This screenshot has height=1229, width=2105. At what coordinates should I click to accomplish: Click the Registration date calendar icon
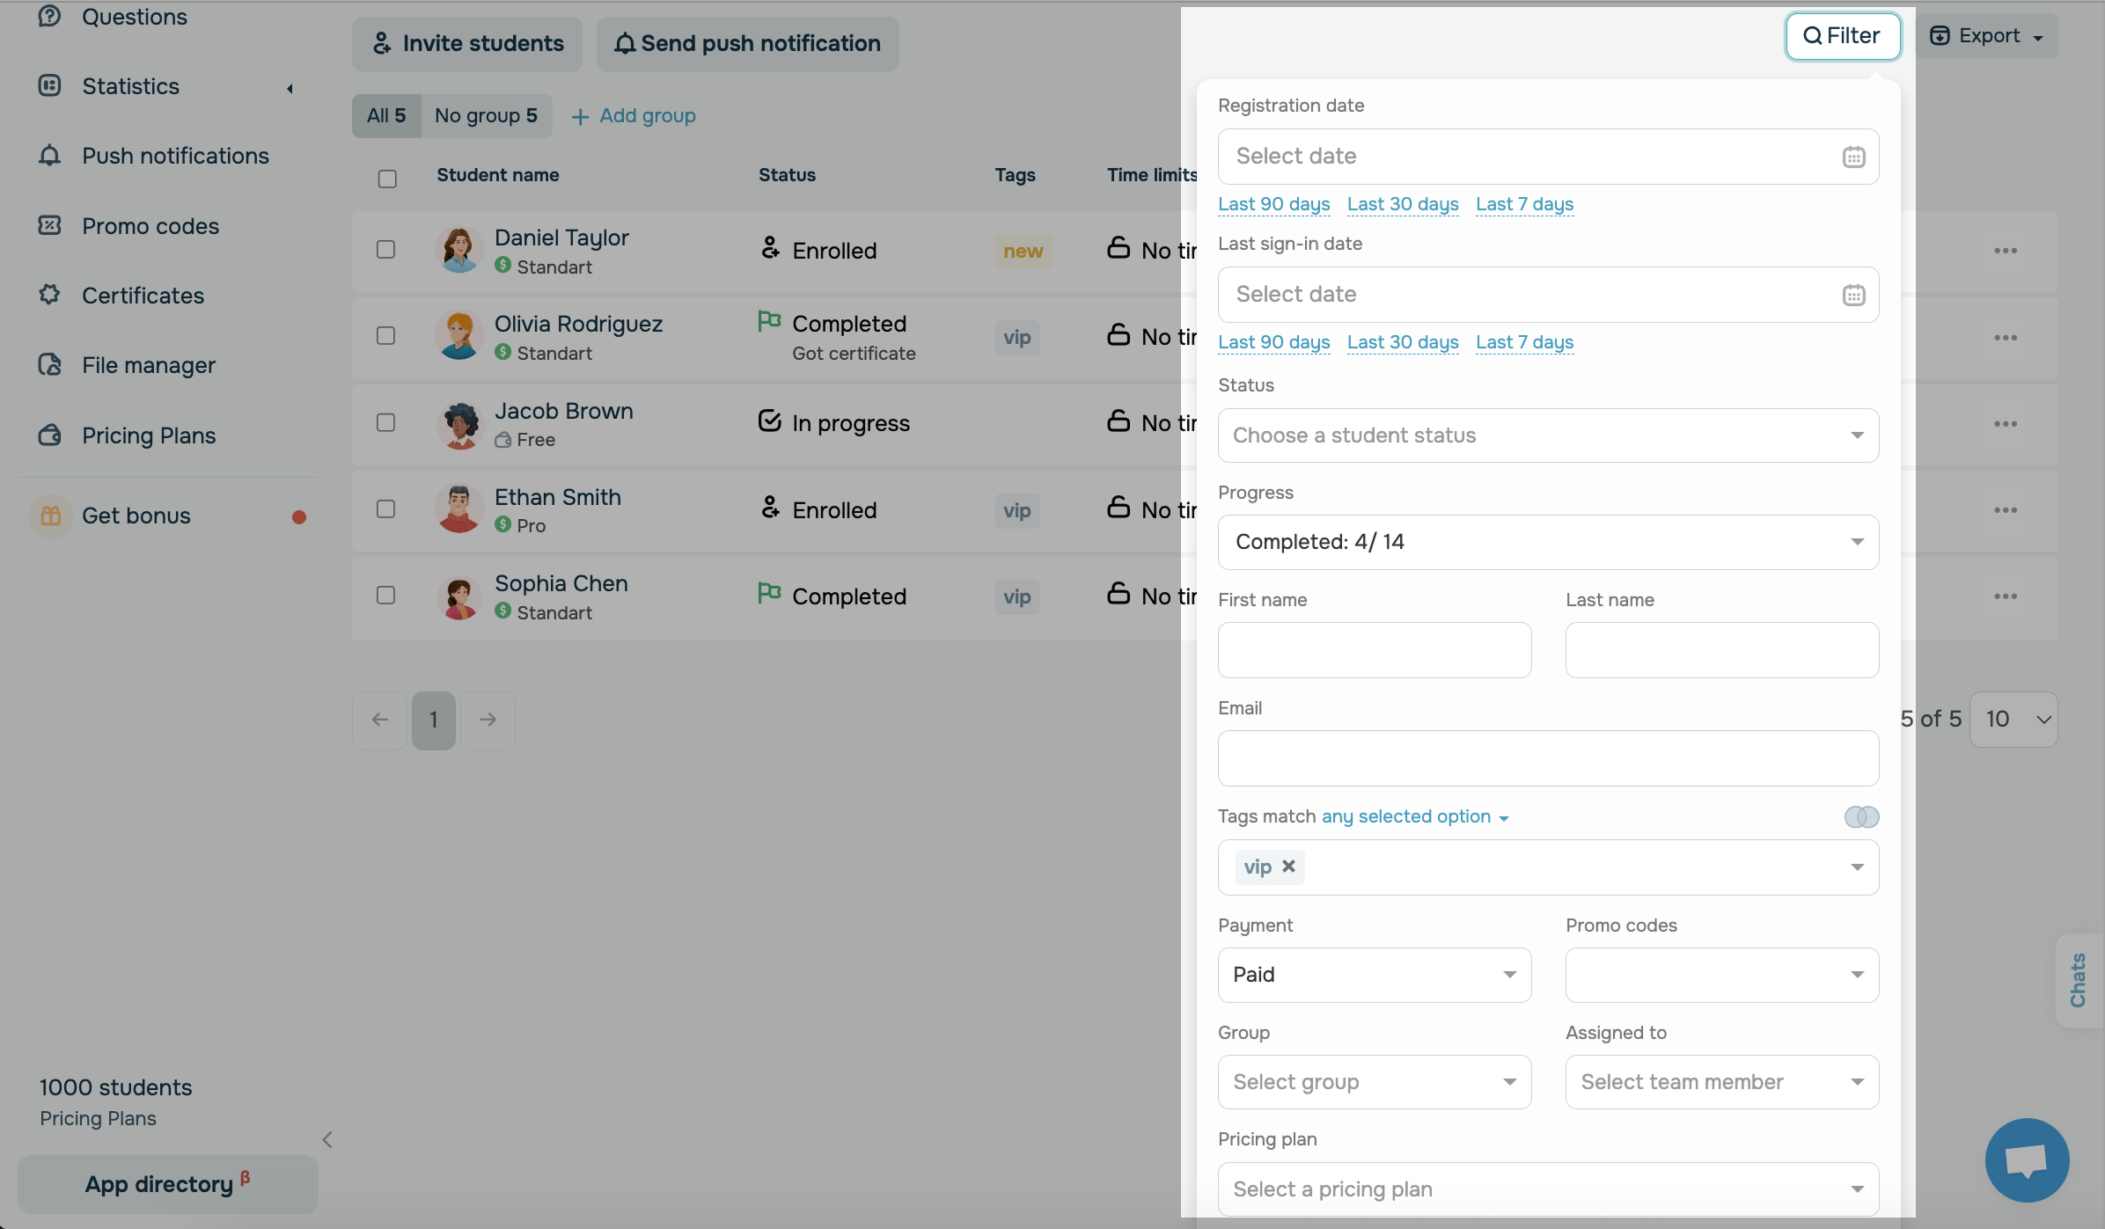[1853, 157]
